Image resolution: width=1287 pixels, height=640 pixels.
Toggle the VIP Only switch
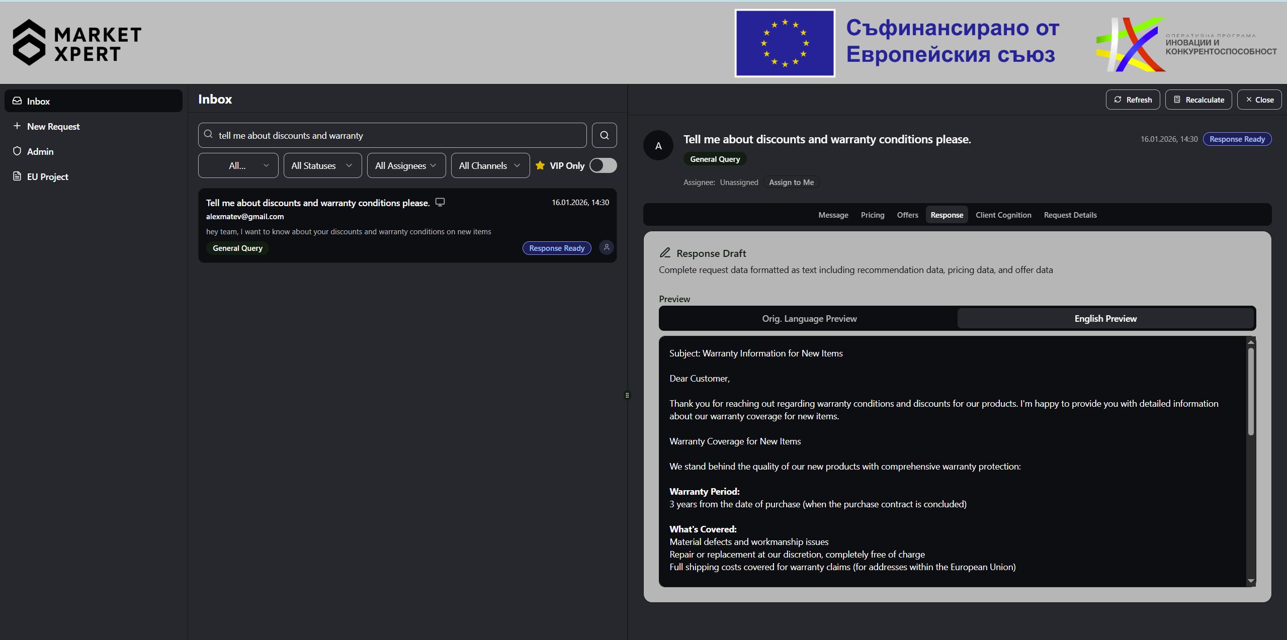[603, 165]
